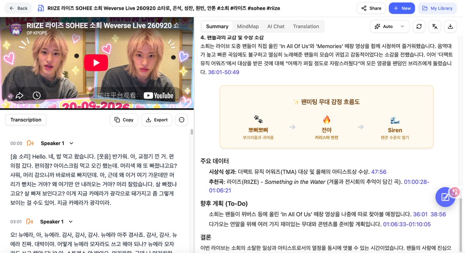
Task: Switch to the Translation tab
Action: pyautogui.click(x=306, y=26)
